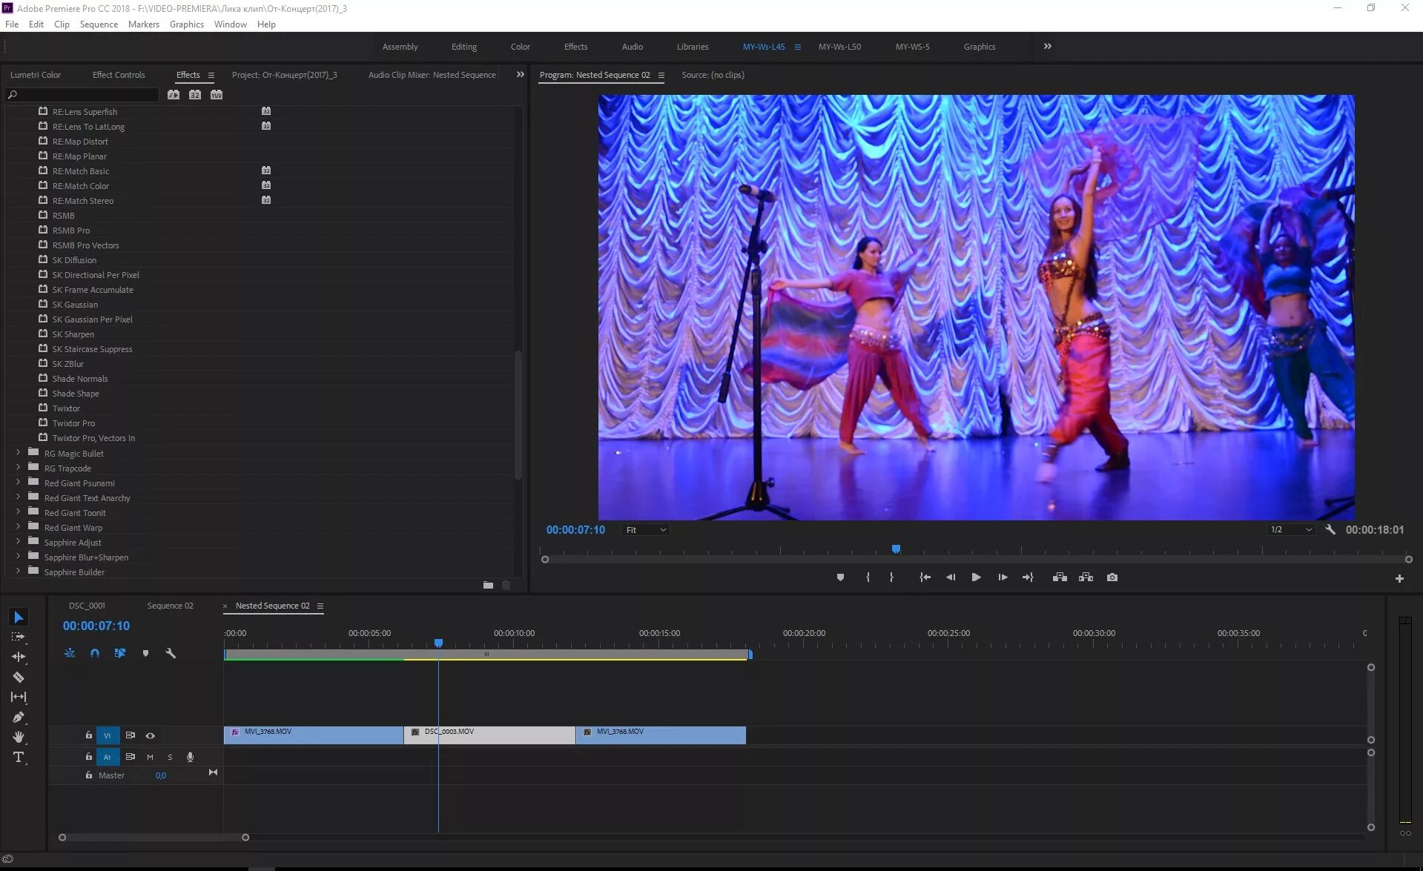Click the effects search input field
Screen dimensions: 1423x871
point(85,95)
